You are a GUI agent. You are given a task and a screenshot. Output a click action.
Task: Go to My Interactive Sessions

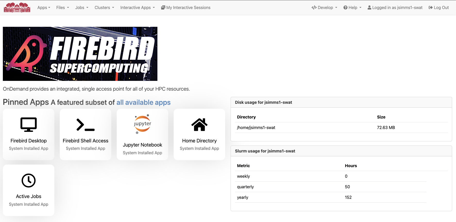pos(186,7)
